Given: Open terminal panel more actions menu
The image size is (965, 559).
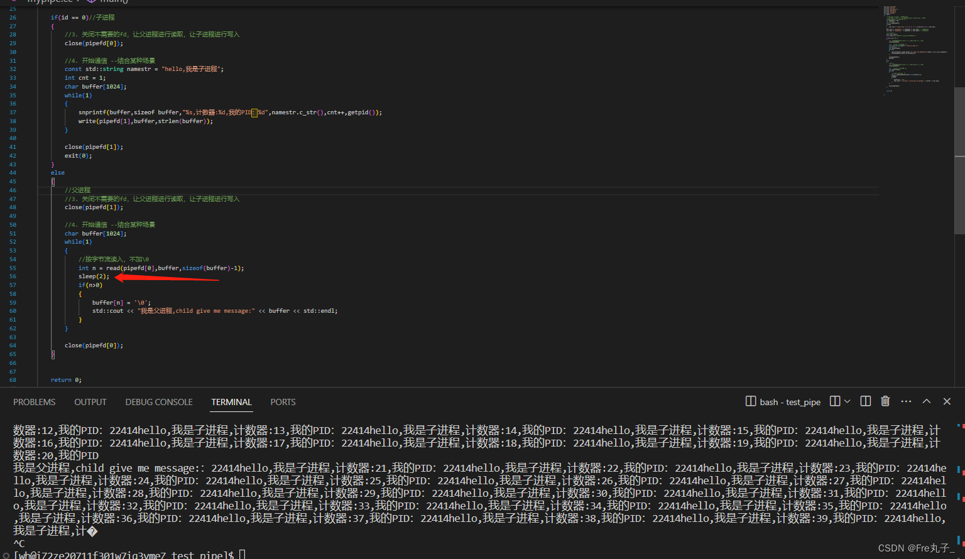Looking at the screenshot, I should [906, 401].
